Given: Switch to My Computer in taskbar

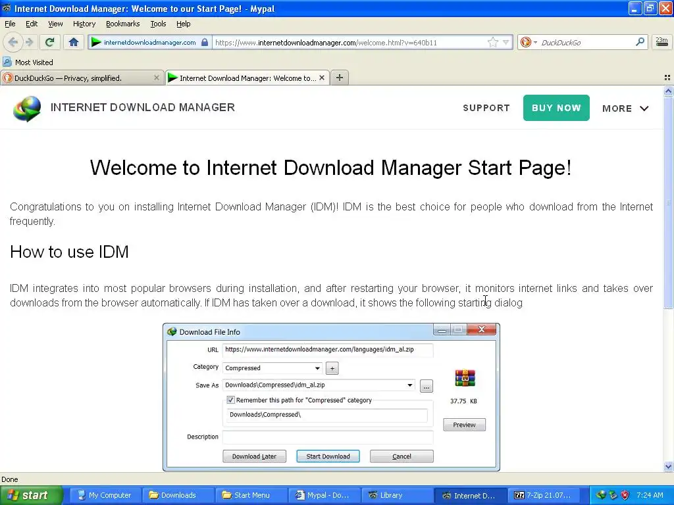Looking at the screenshot, I should (105, 495).
